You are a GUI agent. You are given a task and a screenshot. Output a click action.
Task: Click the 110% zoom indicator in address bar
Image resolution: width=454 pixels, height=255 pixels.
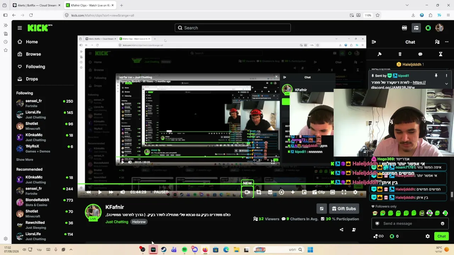pos(368,15)
